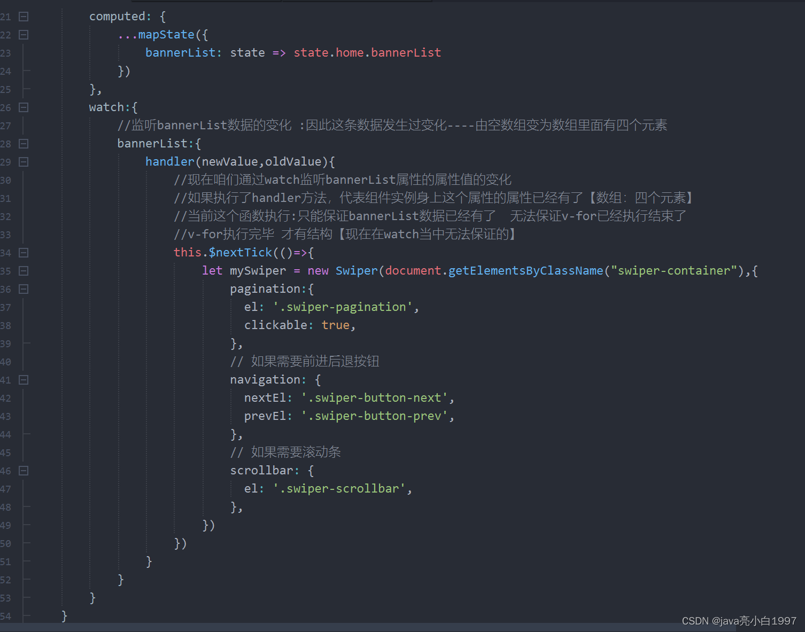805x632 pixels.
Task: Collapse the Swiper fold marker on line 35
Action: pos(24,271)
